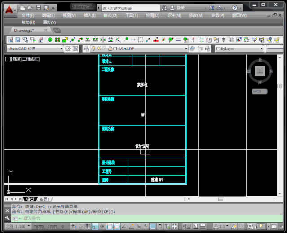Click the ASHADE layer color swatch
The image size is (287, 233).
tap(115, 48)
